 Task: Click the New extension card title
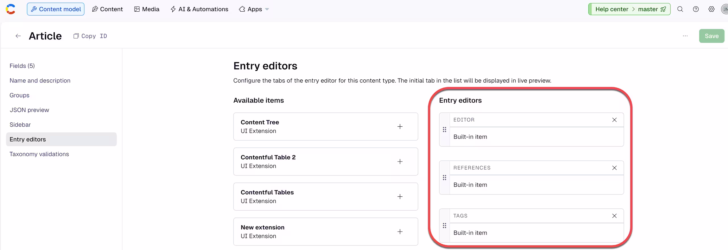pos(262,227)
